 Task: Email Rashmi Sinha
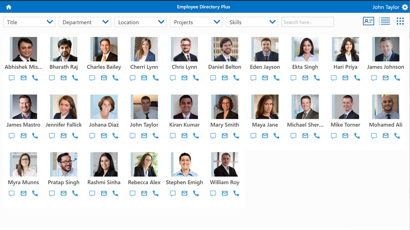[x=104, y=193]
